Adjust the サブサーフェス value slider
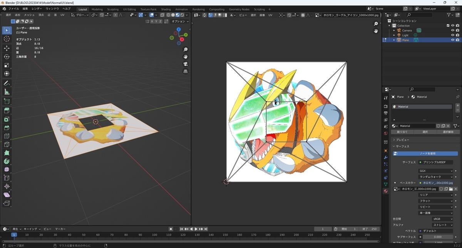The image size is (462, 248). tap(437, 237)
